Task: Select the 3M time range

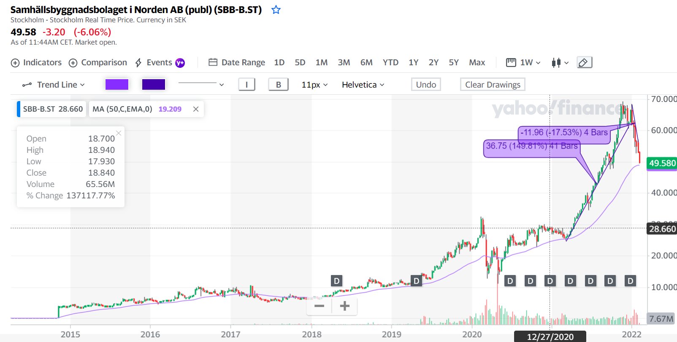Action: coord(344,62)
